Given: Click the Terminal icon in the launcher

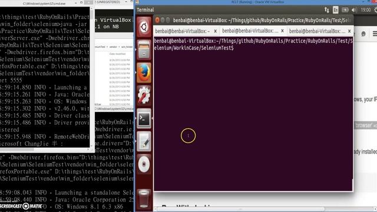Looking at the screenshot, I should (x=144, y=118).
